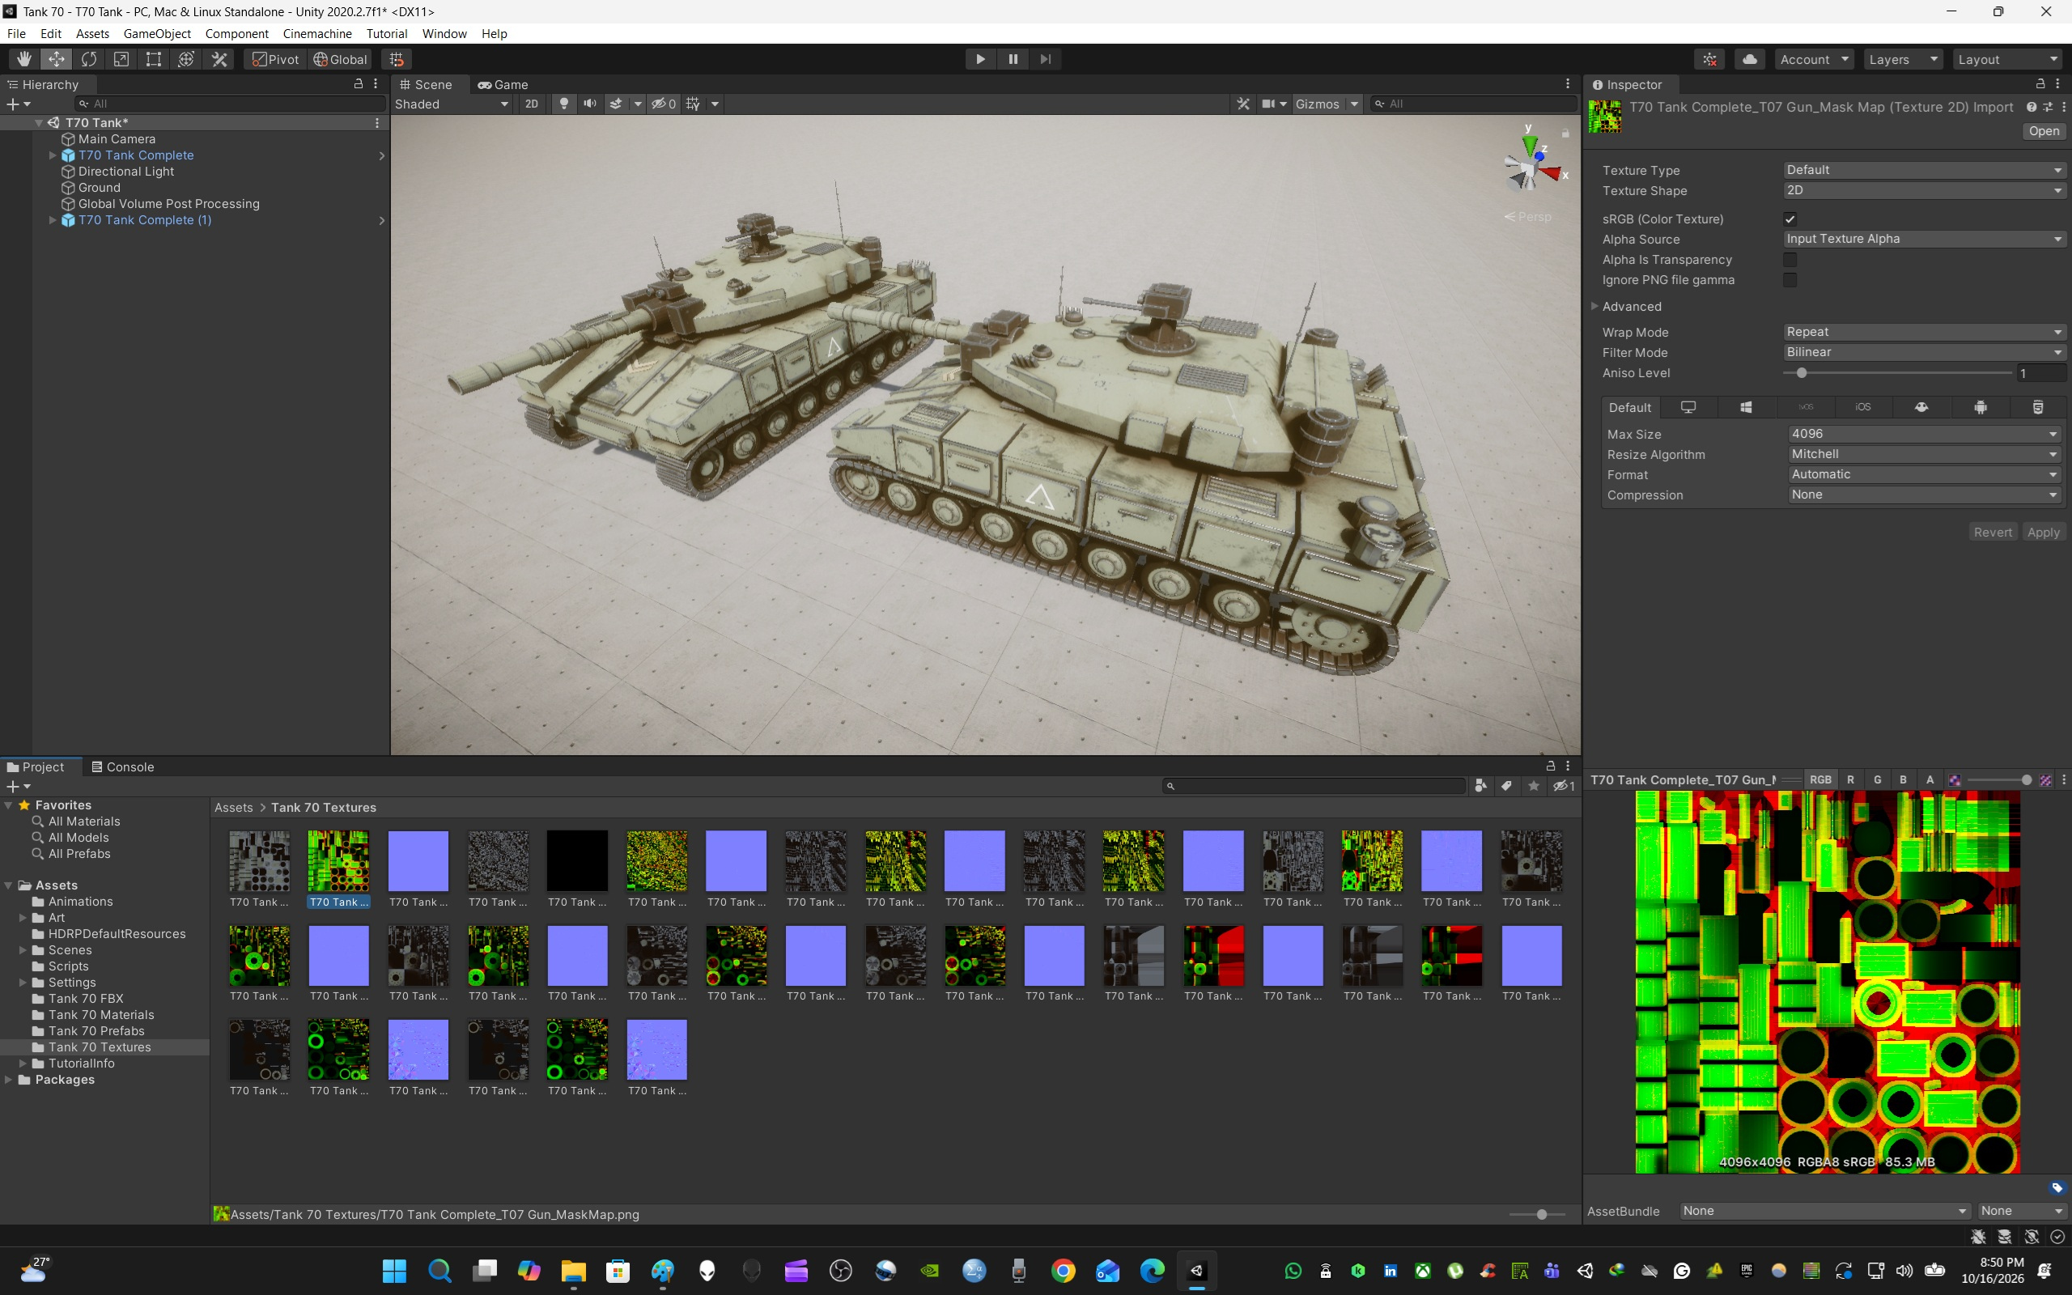The image size is (2072, 1295).
Task: Open the cloud services icon
Action: 1749,59
